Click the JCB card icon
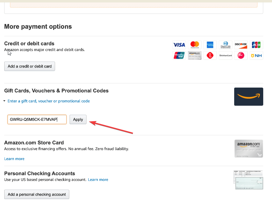 click(256, 45)
